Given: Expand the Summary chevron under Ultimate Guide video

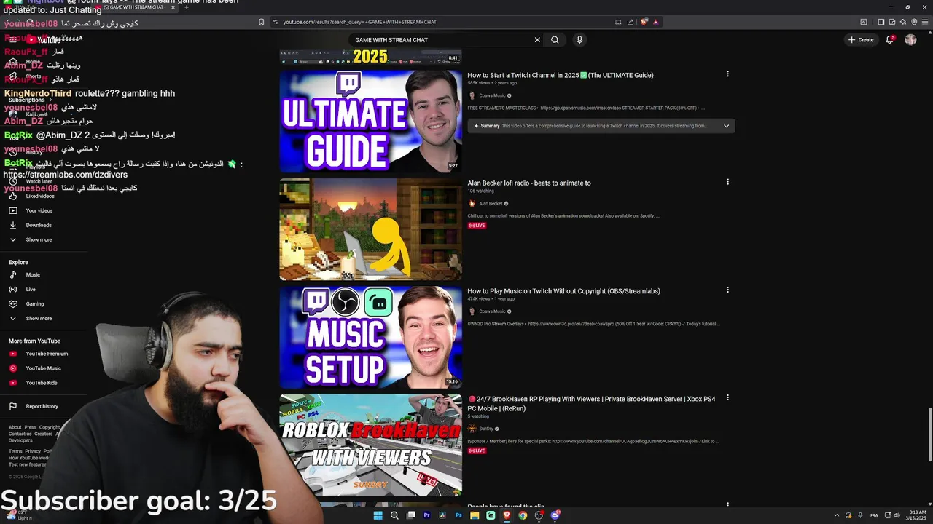Looking at the screenshot, I should click(x=726, y=126).
